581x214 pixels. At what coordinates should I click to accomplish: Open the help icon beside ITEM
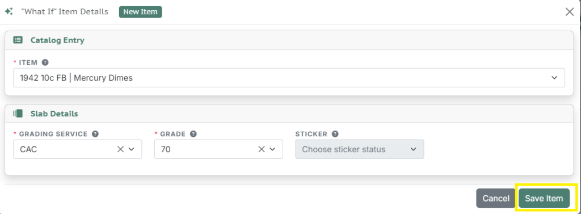click(x=45, y=62)
